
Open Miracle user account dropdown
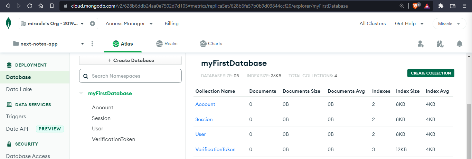[449, 24]
